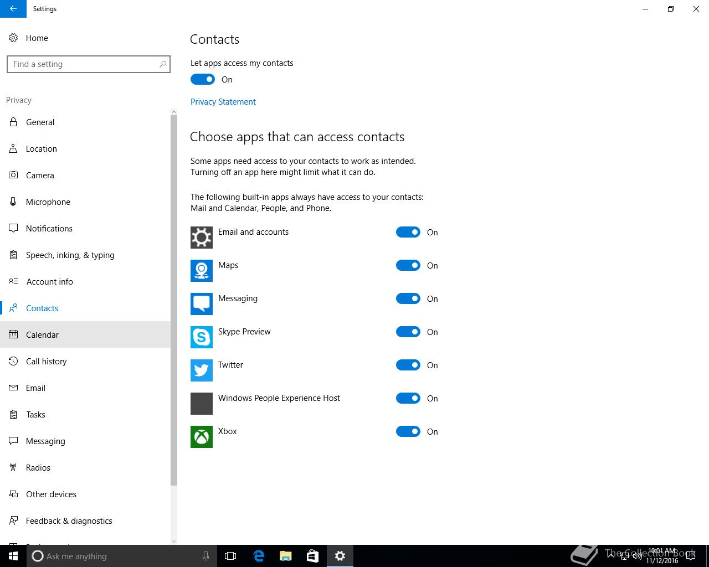This screenshot has width=709, height=567.
Task: Click the Maps app icon
Action: tap(202, 271)
